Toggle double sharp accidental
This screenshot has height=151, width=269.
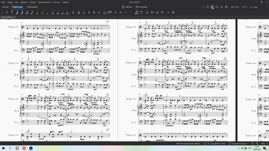point(99,12)
